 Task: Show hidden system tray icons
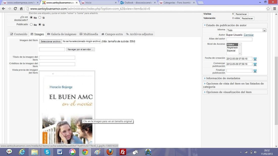click(241, 152)
